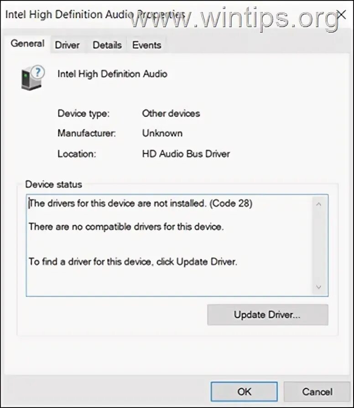Click the 'Other devices' device type value
354x408 pixels.
point(171,113)
